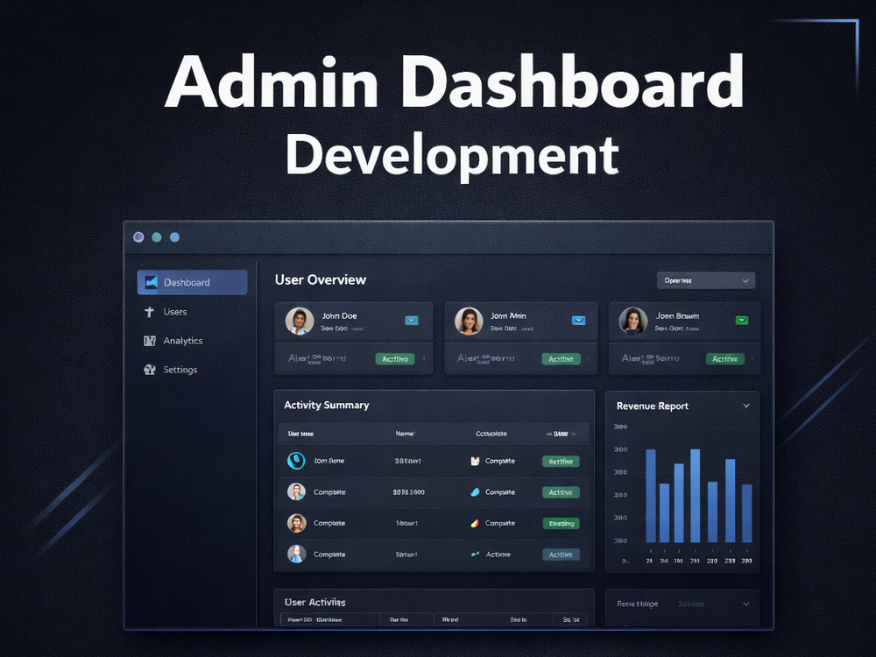
Task: Click the avatar on the middle user card
Action: pyautogui.click(x=469, y=321)
